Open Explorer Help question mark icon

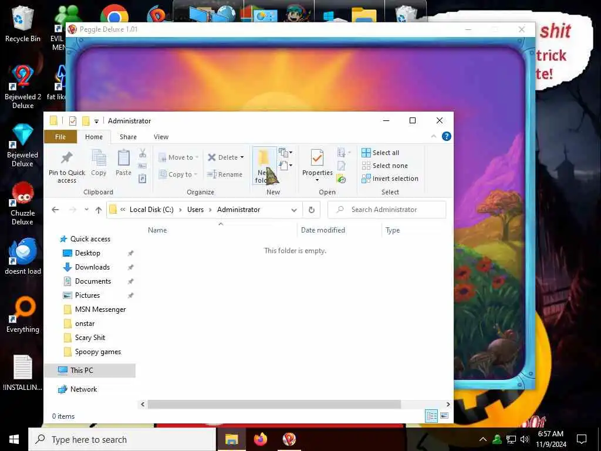446,136
